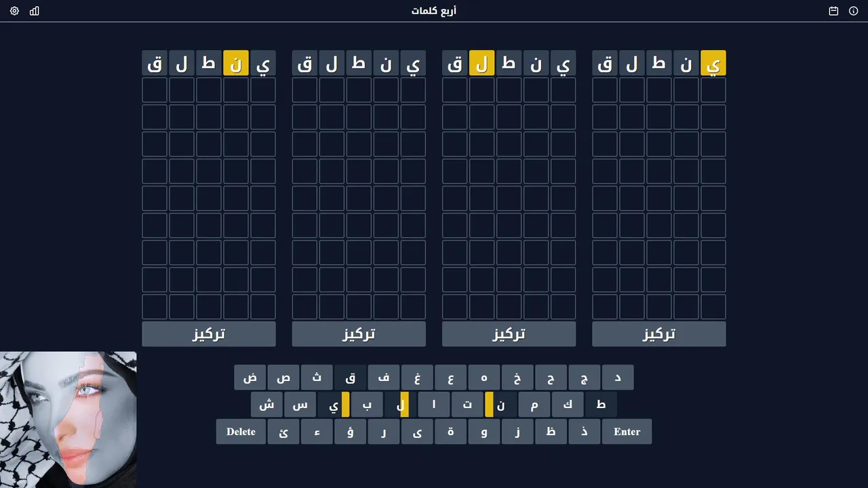The image size is (868, 488).
Task: Click تركيز under the board with yellow ن
Action: point(209,334)
